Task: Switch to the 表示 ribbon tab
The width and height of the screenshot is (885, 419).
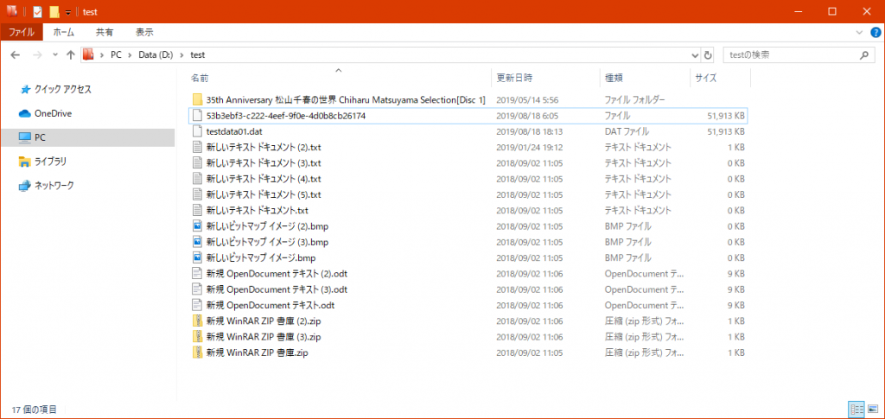Action: point(144,32)
